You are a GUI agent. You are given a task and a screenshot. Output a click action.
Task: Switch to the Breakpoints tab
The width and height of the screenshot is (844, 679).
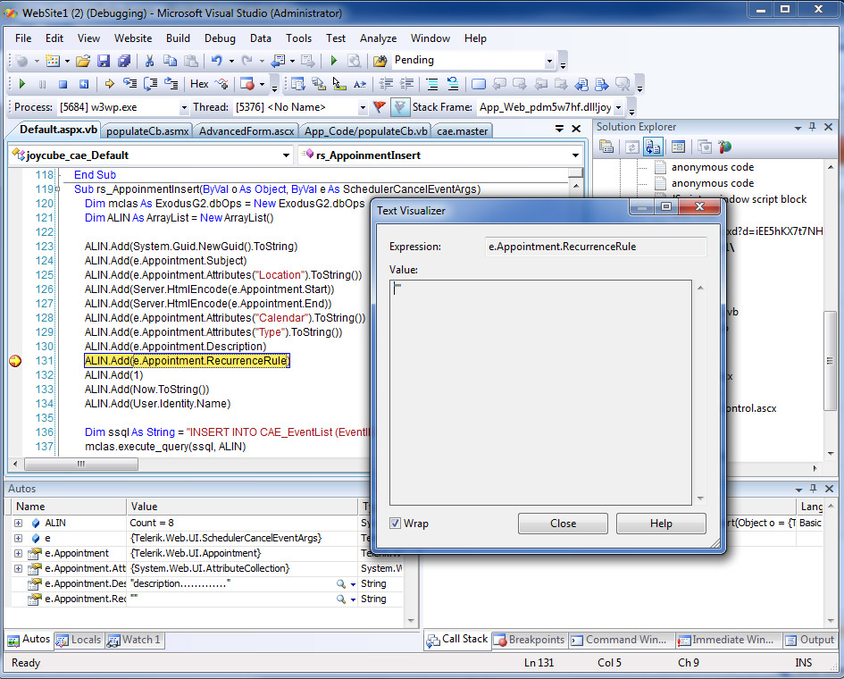(x=531, y=639)
